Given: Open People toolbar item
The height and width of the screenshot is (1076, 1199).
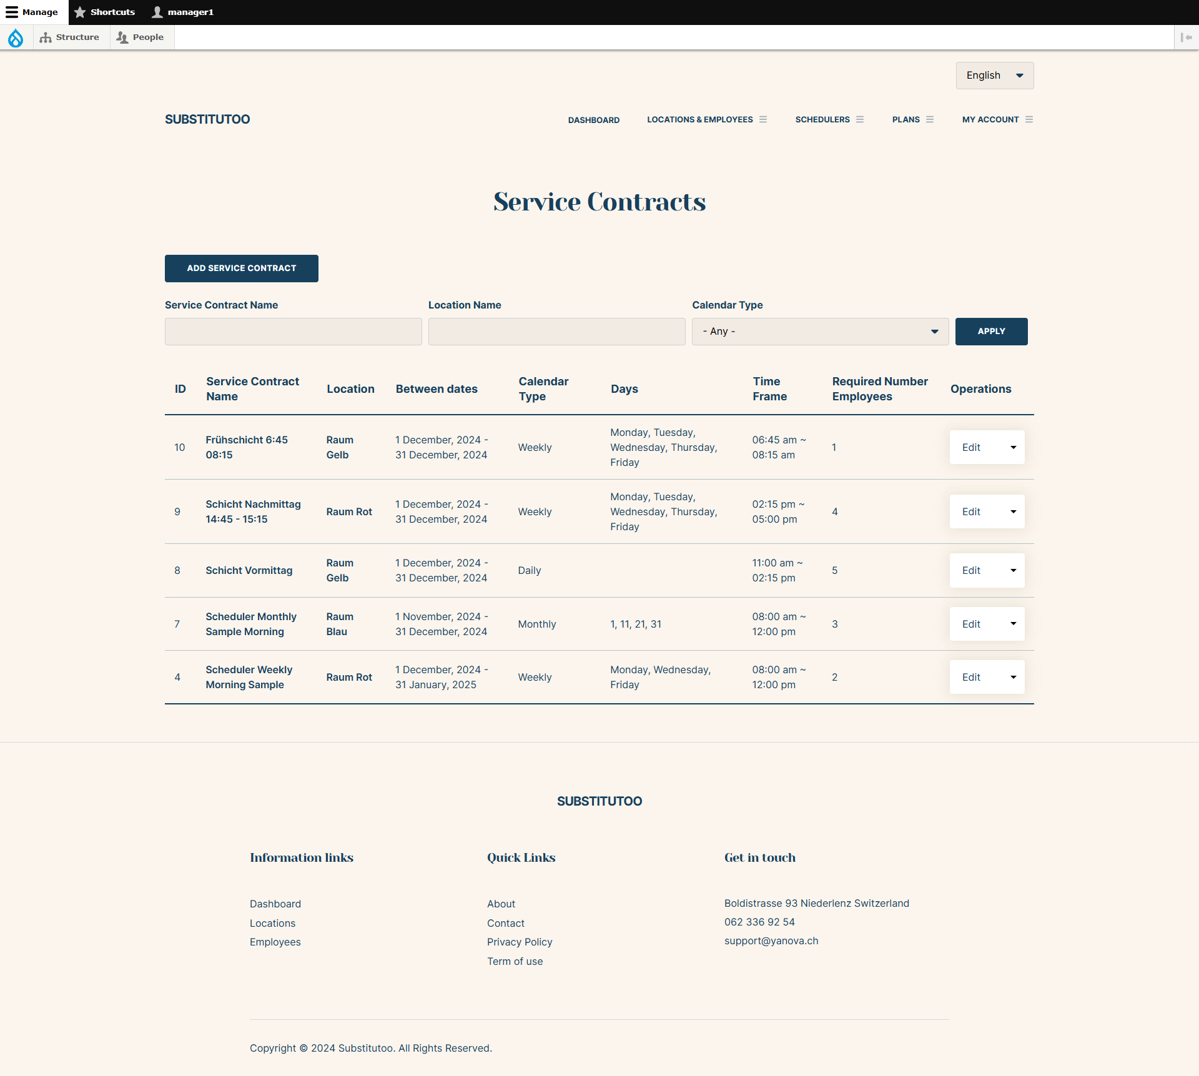Looking at the screenshot, I should pyautogui.click(x=141, y=37).
